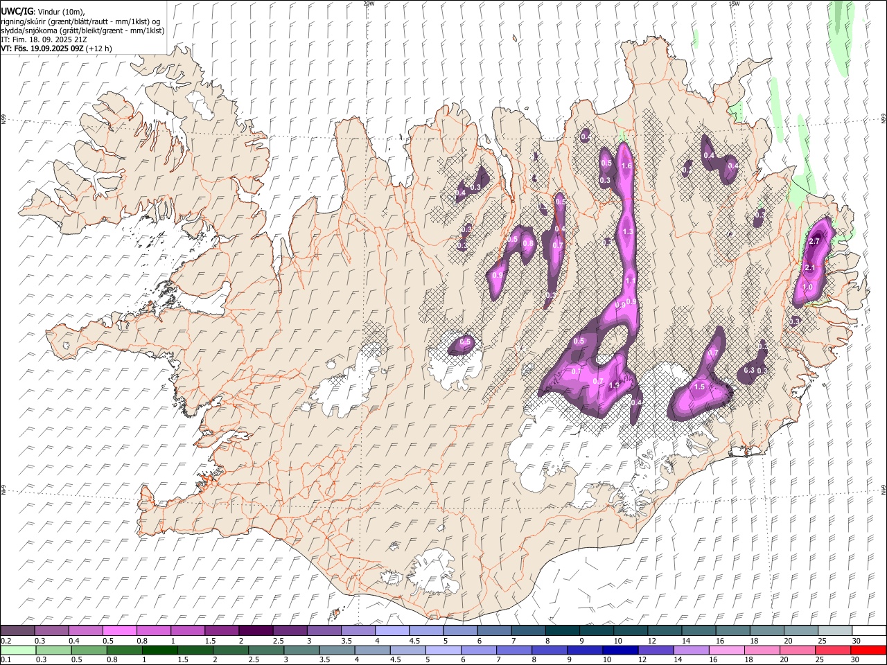The image size is (887, 665).
Task: Click the 'IT: Fim. 18. 09. 2025 21Z' line
Action: click(x=44, y=39)
